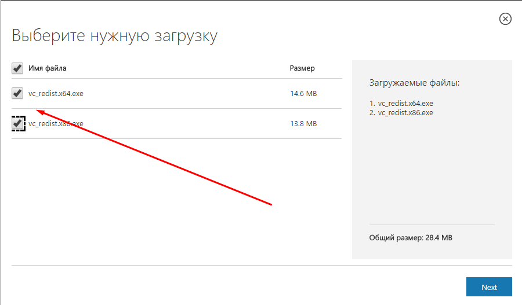
Task: Click item 1 vc_redist.x64.exe in summary list
Action: point(401,103)
